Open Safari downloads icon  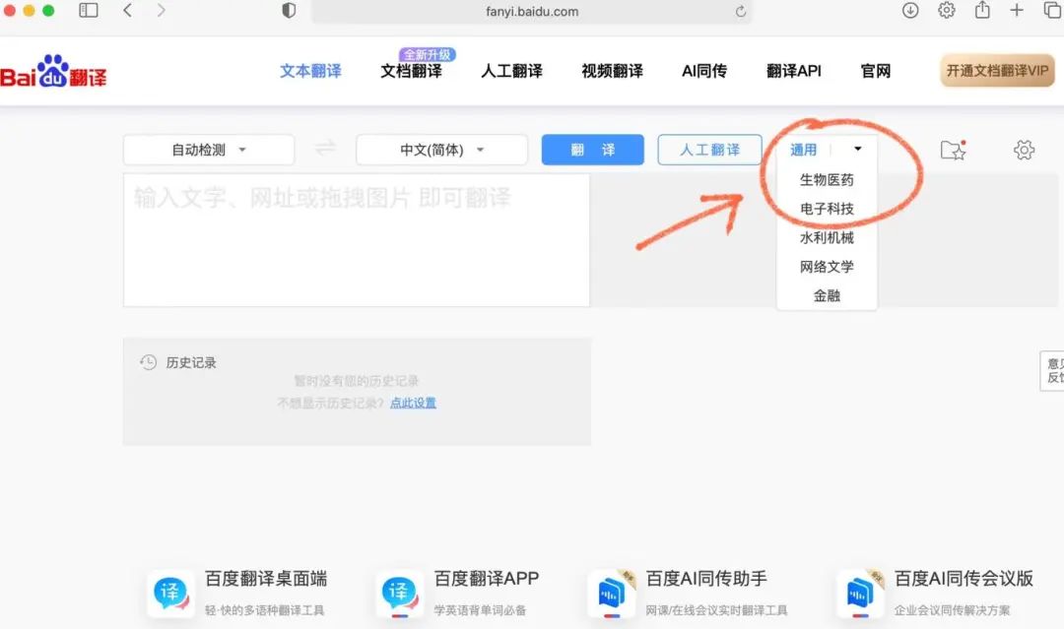pyautogui.click(x=910, y=10)
